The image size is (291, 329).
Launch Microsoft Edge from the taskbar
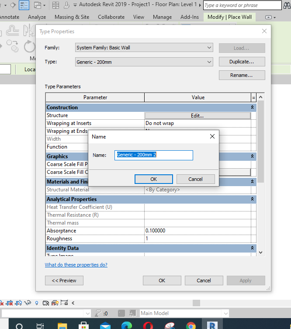coord(127,326)
